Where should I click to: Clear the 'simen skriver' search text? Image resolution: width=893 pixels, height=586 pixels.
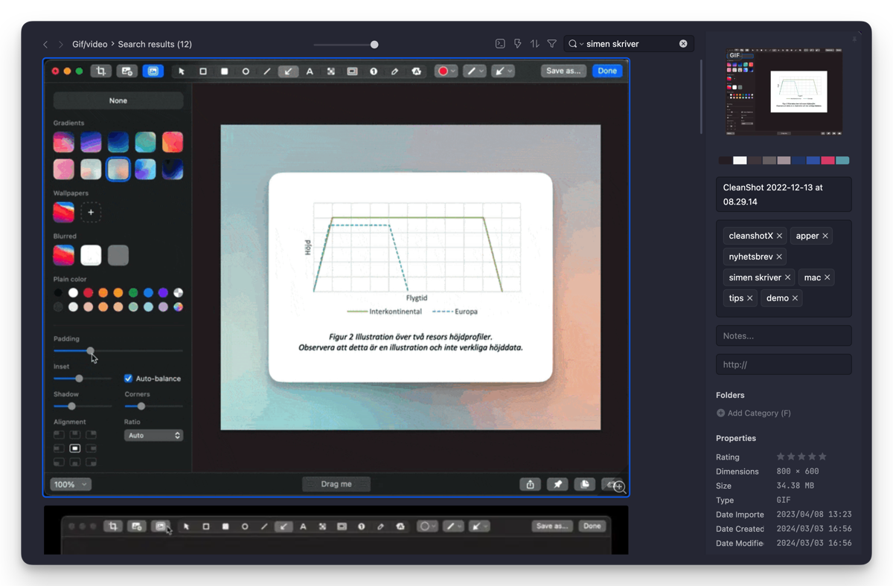683,44
